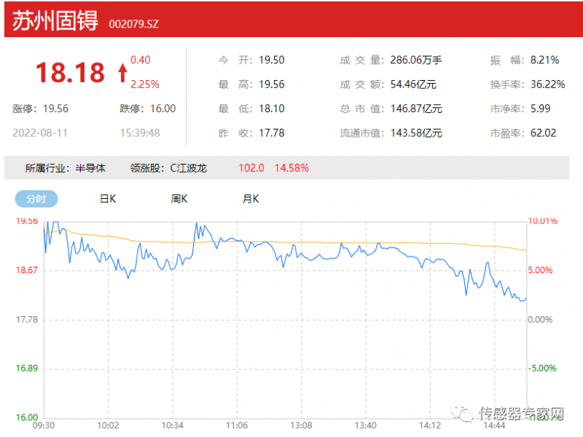Viewport: 583px width, 437px height.
Task: Click the 14.58% leading stock gain
Action: pos(291,168)
